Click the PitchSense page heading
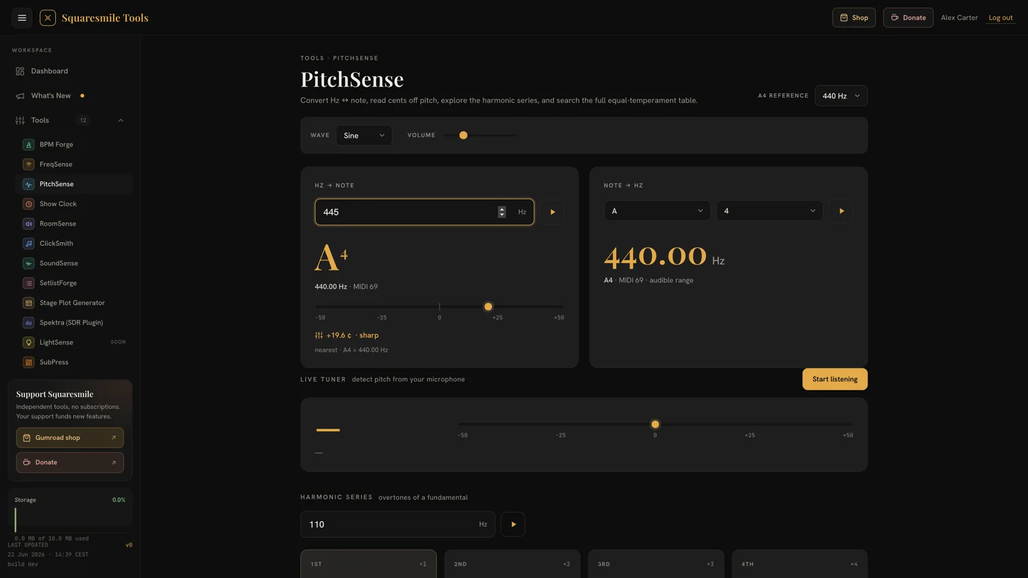This screenshot has width=1028, height=578. point(352,79)
